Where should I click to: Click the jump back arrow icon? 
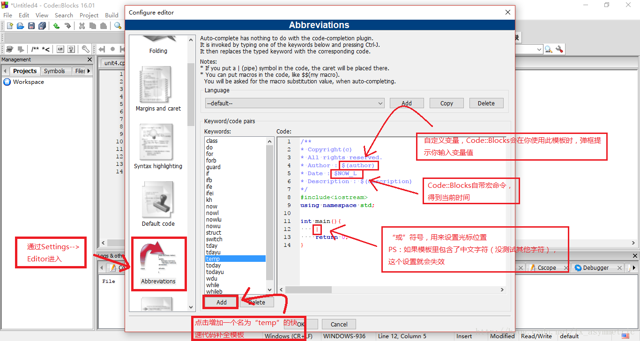coord(102,49)
